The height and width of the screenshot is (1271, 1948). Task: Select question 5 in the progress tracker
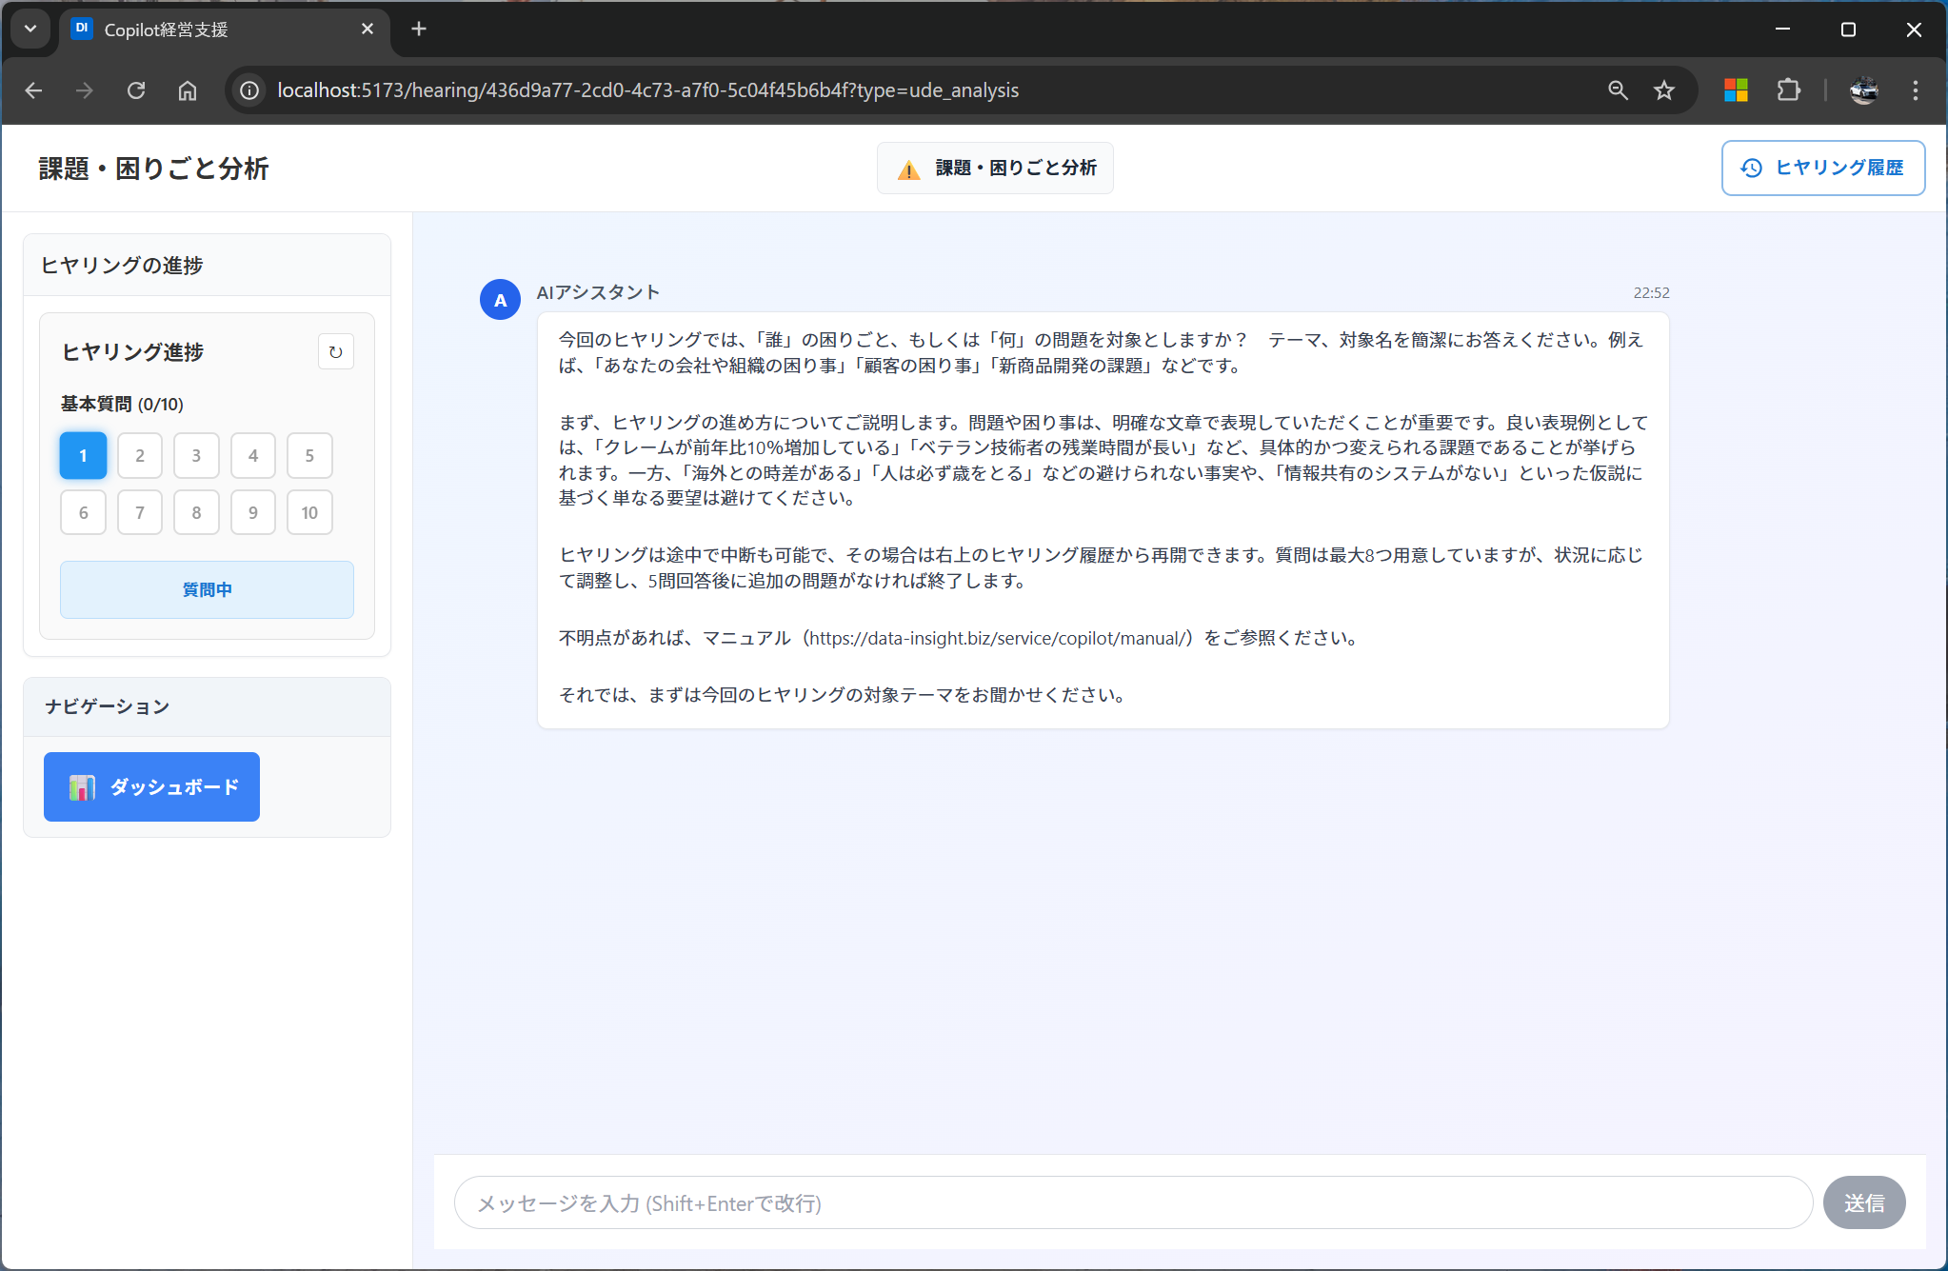coord(309,455)
